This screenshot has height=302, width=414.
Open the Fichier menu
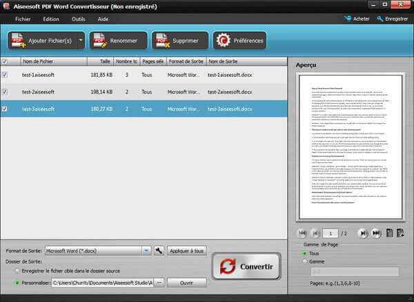coord(23,19)
